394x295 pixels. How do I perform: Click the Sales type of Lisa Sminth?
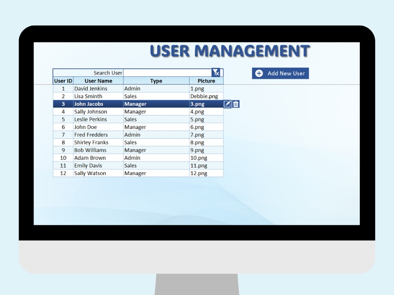pos(156,96)
